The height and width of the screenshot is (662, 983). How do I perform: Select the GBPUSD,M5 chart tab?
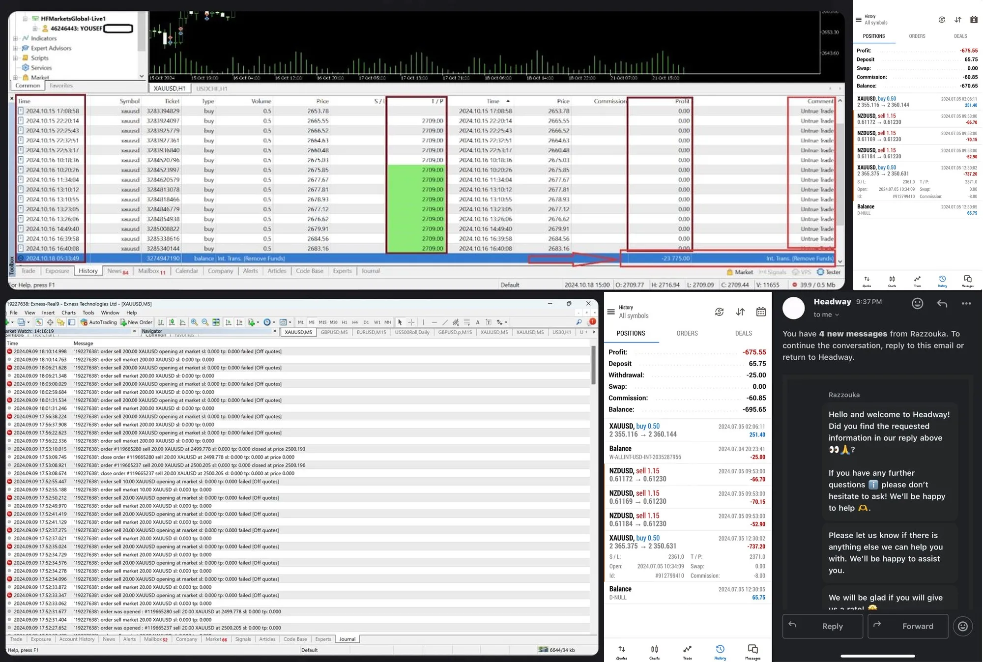(334, 332)
